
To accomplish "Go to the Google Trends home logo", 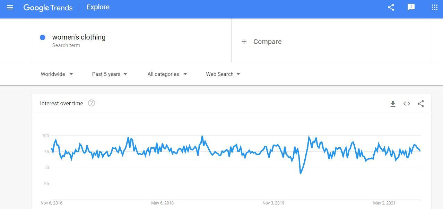I will point(48,8).
